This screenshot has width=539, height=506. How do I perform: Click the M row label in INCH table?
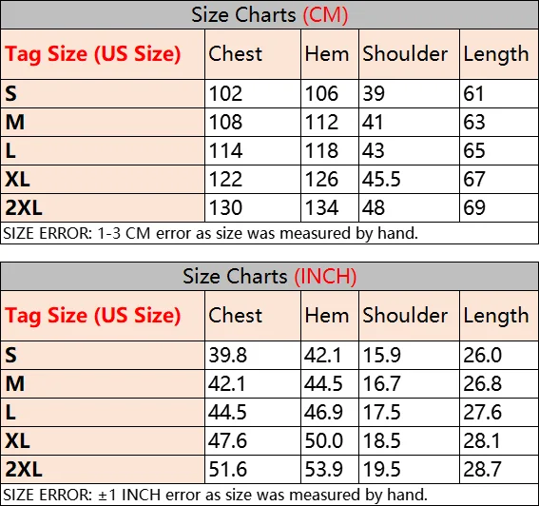[x=15, y=383]
